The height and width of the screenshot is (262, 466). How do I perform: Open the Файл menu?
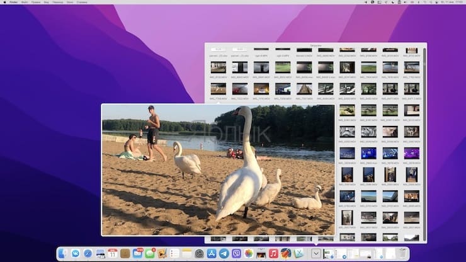click(x=25, y=2)
